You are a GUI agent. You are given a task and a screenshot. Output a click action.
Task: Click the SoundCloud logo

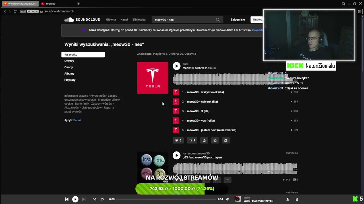tap(82, 20)
